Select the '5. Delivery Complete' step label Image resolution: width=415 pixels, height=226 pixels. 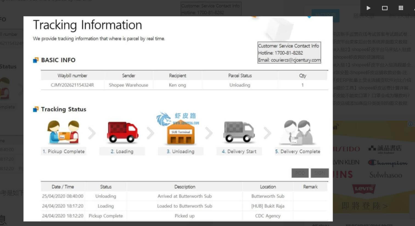click(298, 151)
